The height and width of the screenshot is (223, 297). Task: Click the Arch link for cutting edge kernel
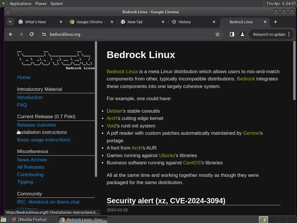click(x=112, y=118)
